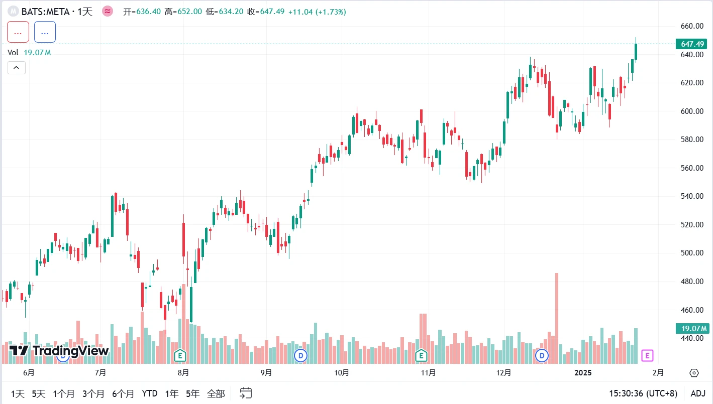Select the 6个月 date range
This screenshot has width=713, height=404.
(123, 393)
